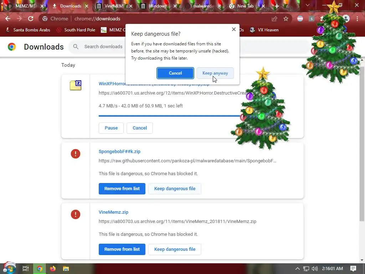Click the WinXP.Horror download progress bar
This screenshot has width=365, height=274.
169,116
